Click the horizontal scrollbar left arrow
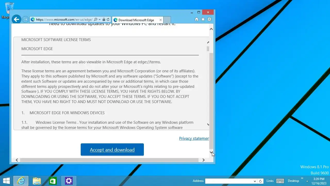 coord(17,160)
